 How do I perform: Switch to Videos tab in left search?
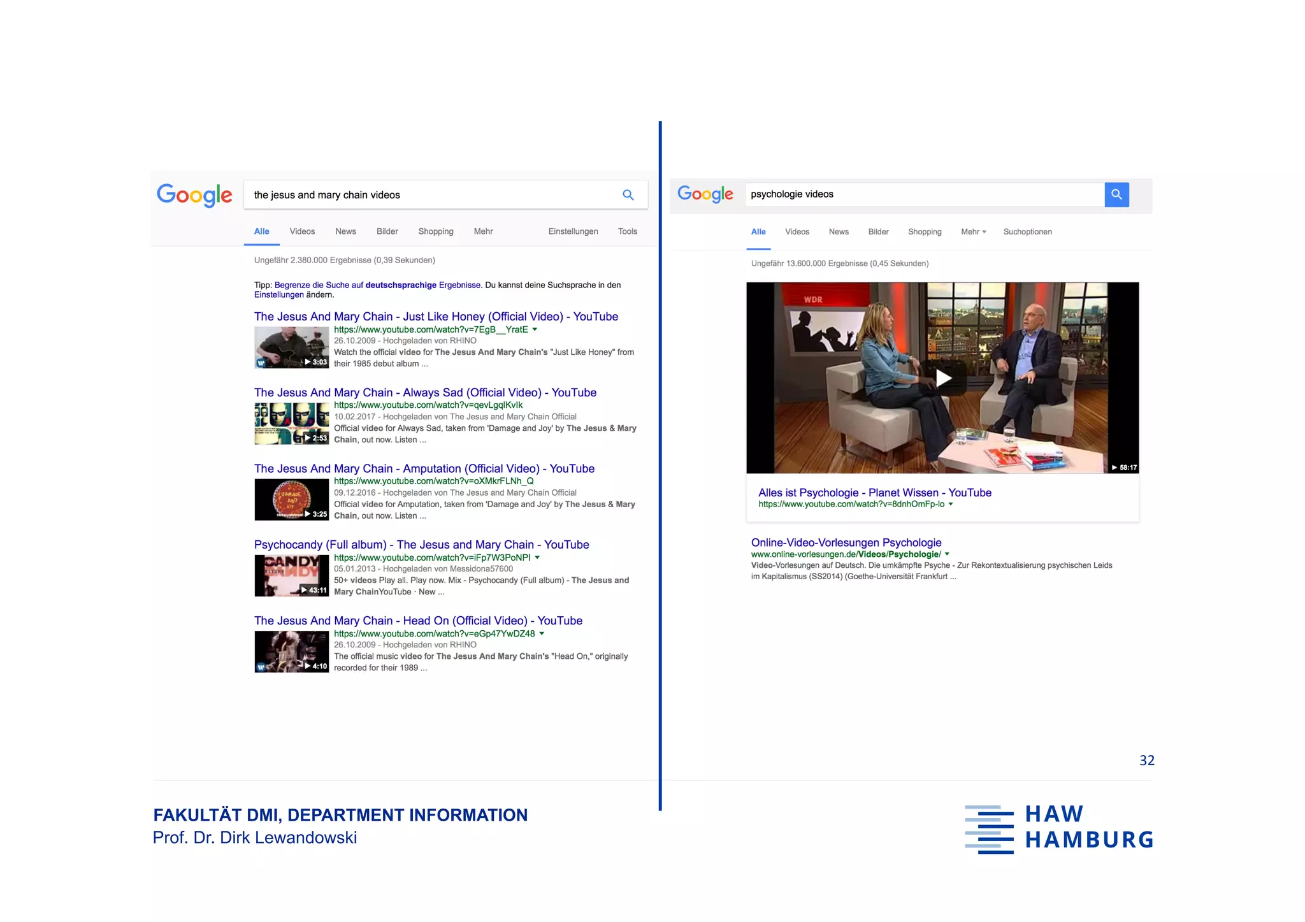click(x=302, y=231)
